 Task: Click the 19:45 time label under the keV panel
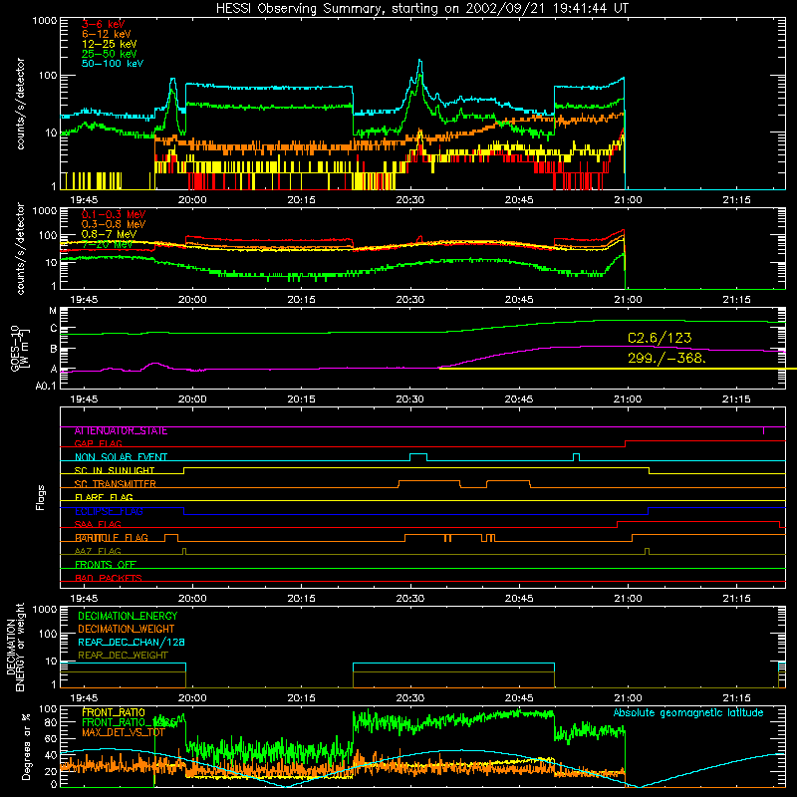[84, 200]
